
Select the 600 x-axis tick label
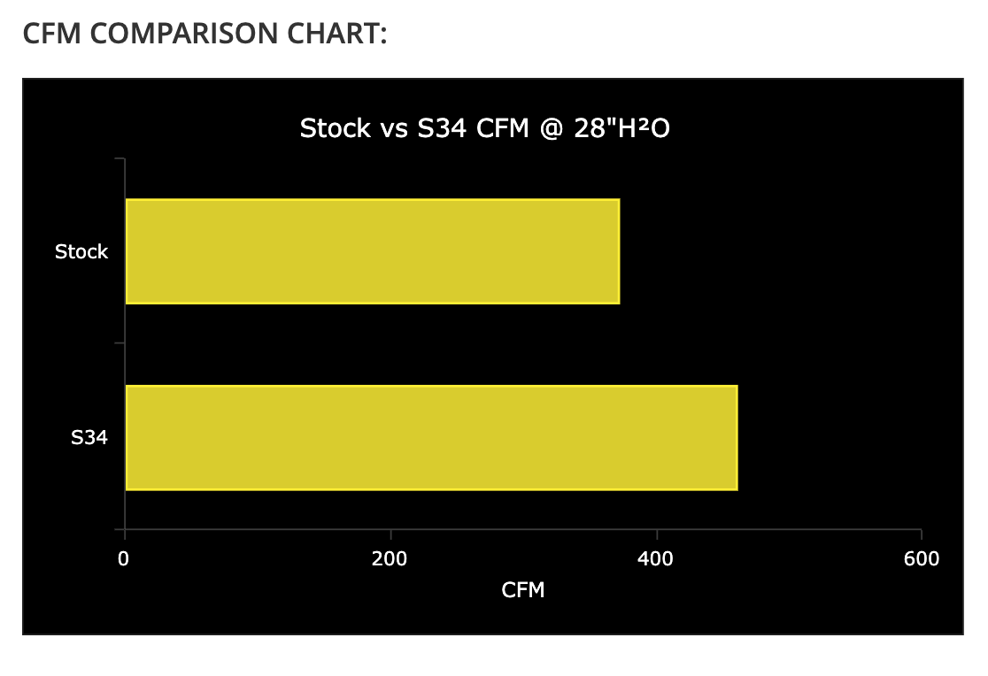pyautogui.click(x=922, y=559)
